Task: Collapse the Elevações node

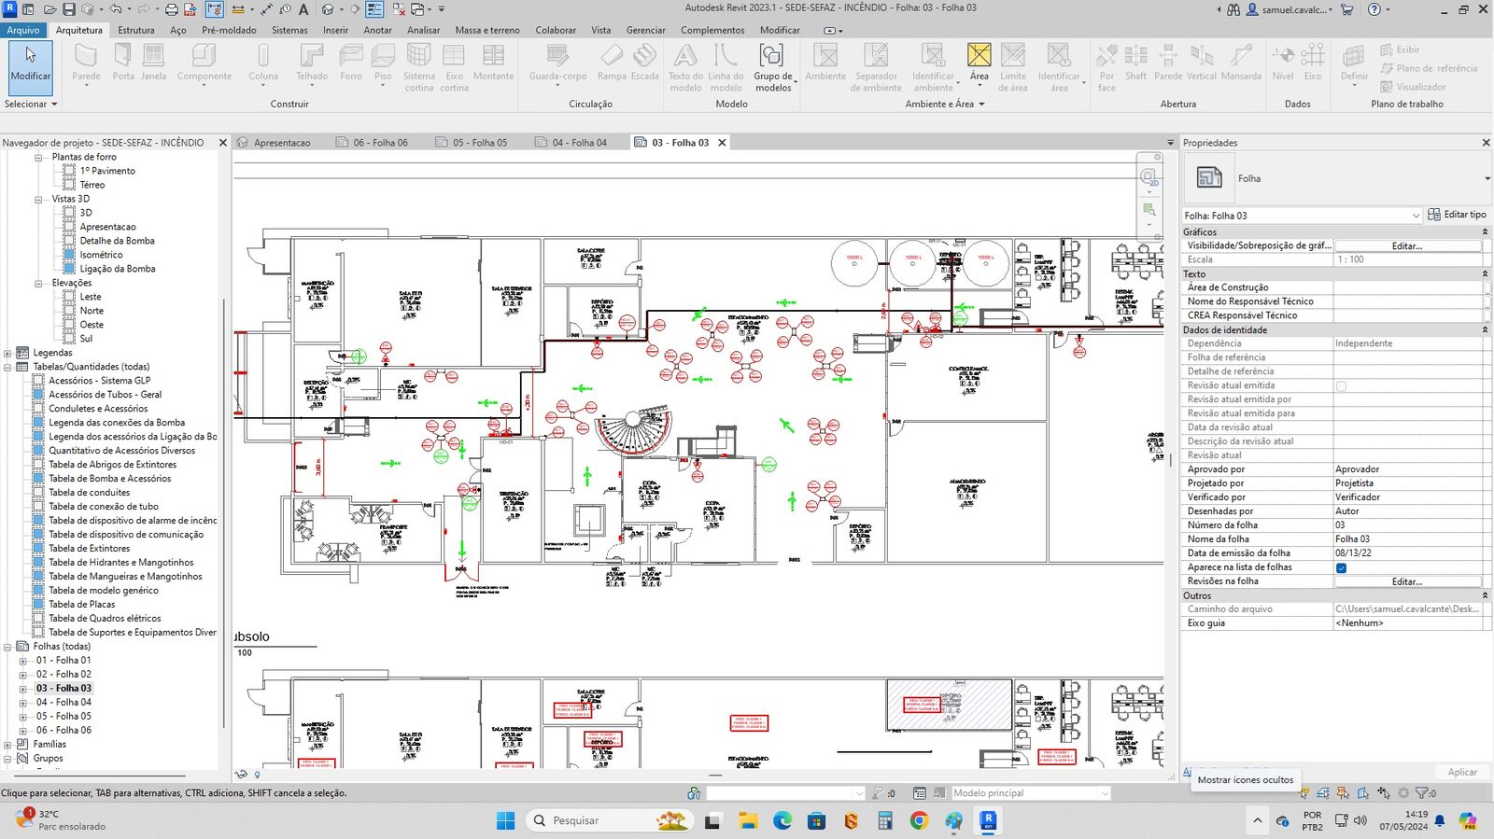Action: point(38,283)
